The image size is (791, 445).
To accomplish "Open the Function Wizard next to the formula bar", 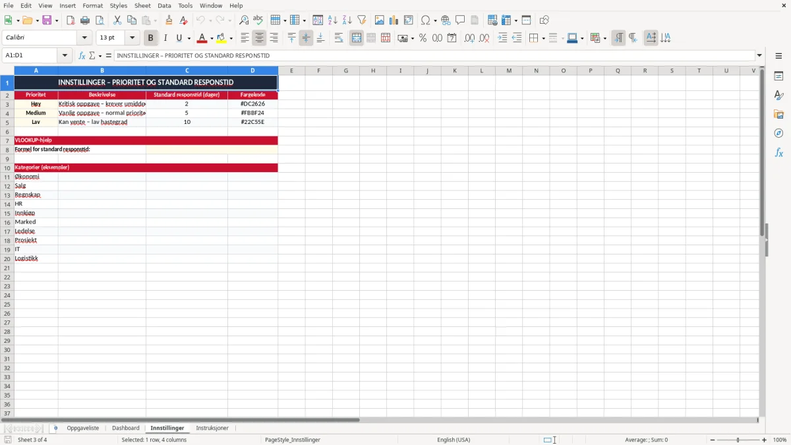I will click(82, 55).
